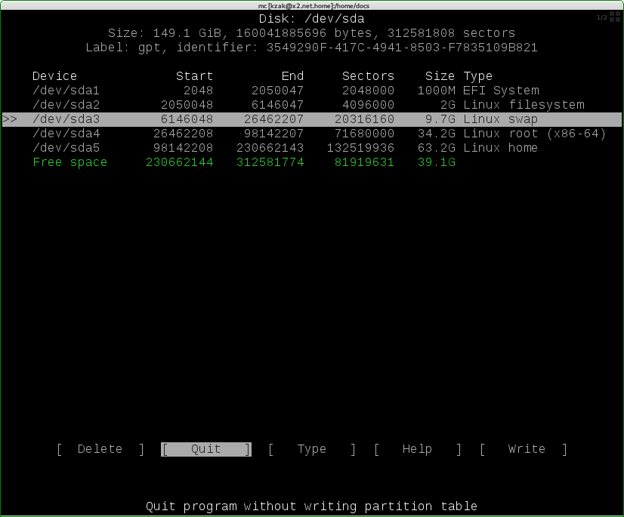Click the 'Disk: /dev/sda' heading
624x517 pixels.
click(311, 19)
